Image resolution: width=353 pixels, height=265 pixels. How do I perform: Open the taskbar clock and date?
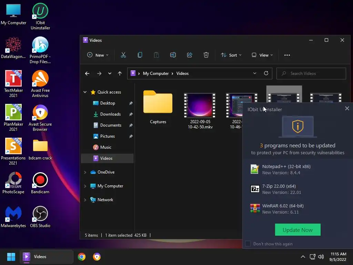coord(338,257)
